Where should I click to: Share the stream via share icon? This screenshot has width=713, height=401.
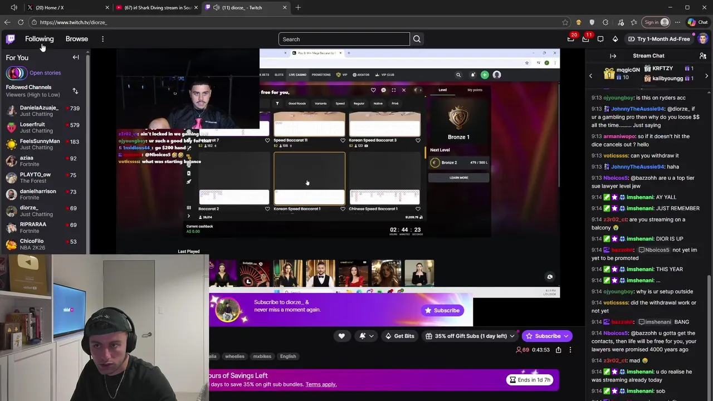coord(558,350)
